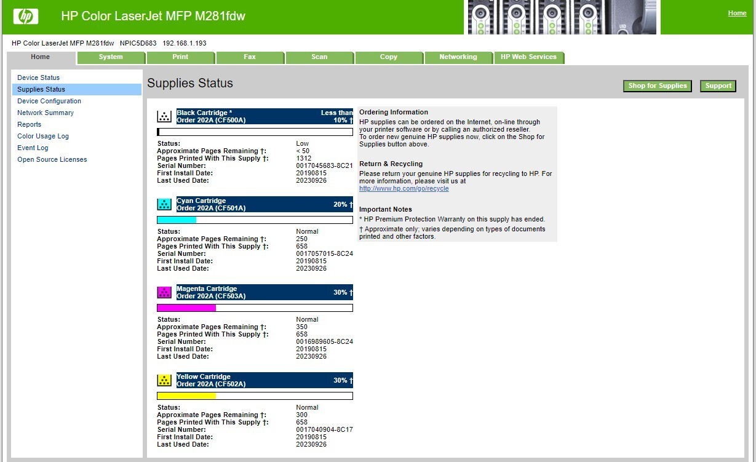The image size is (756, 462).
Task: Click the black cartridge toner icon
Action: pos(164,116)
